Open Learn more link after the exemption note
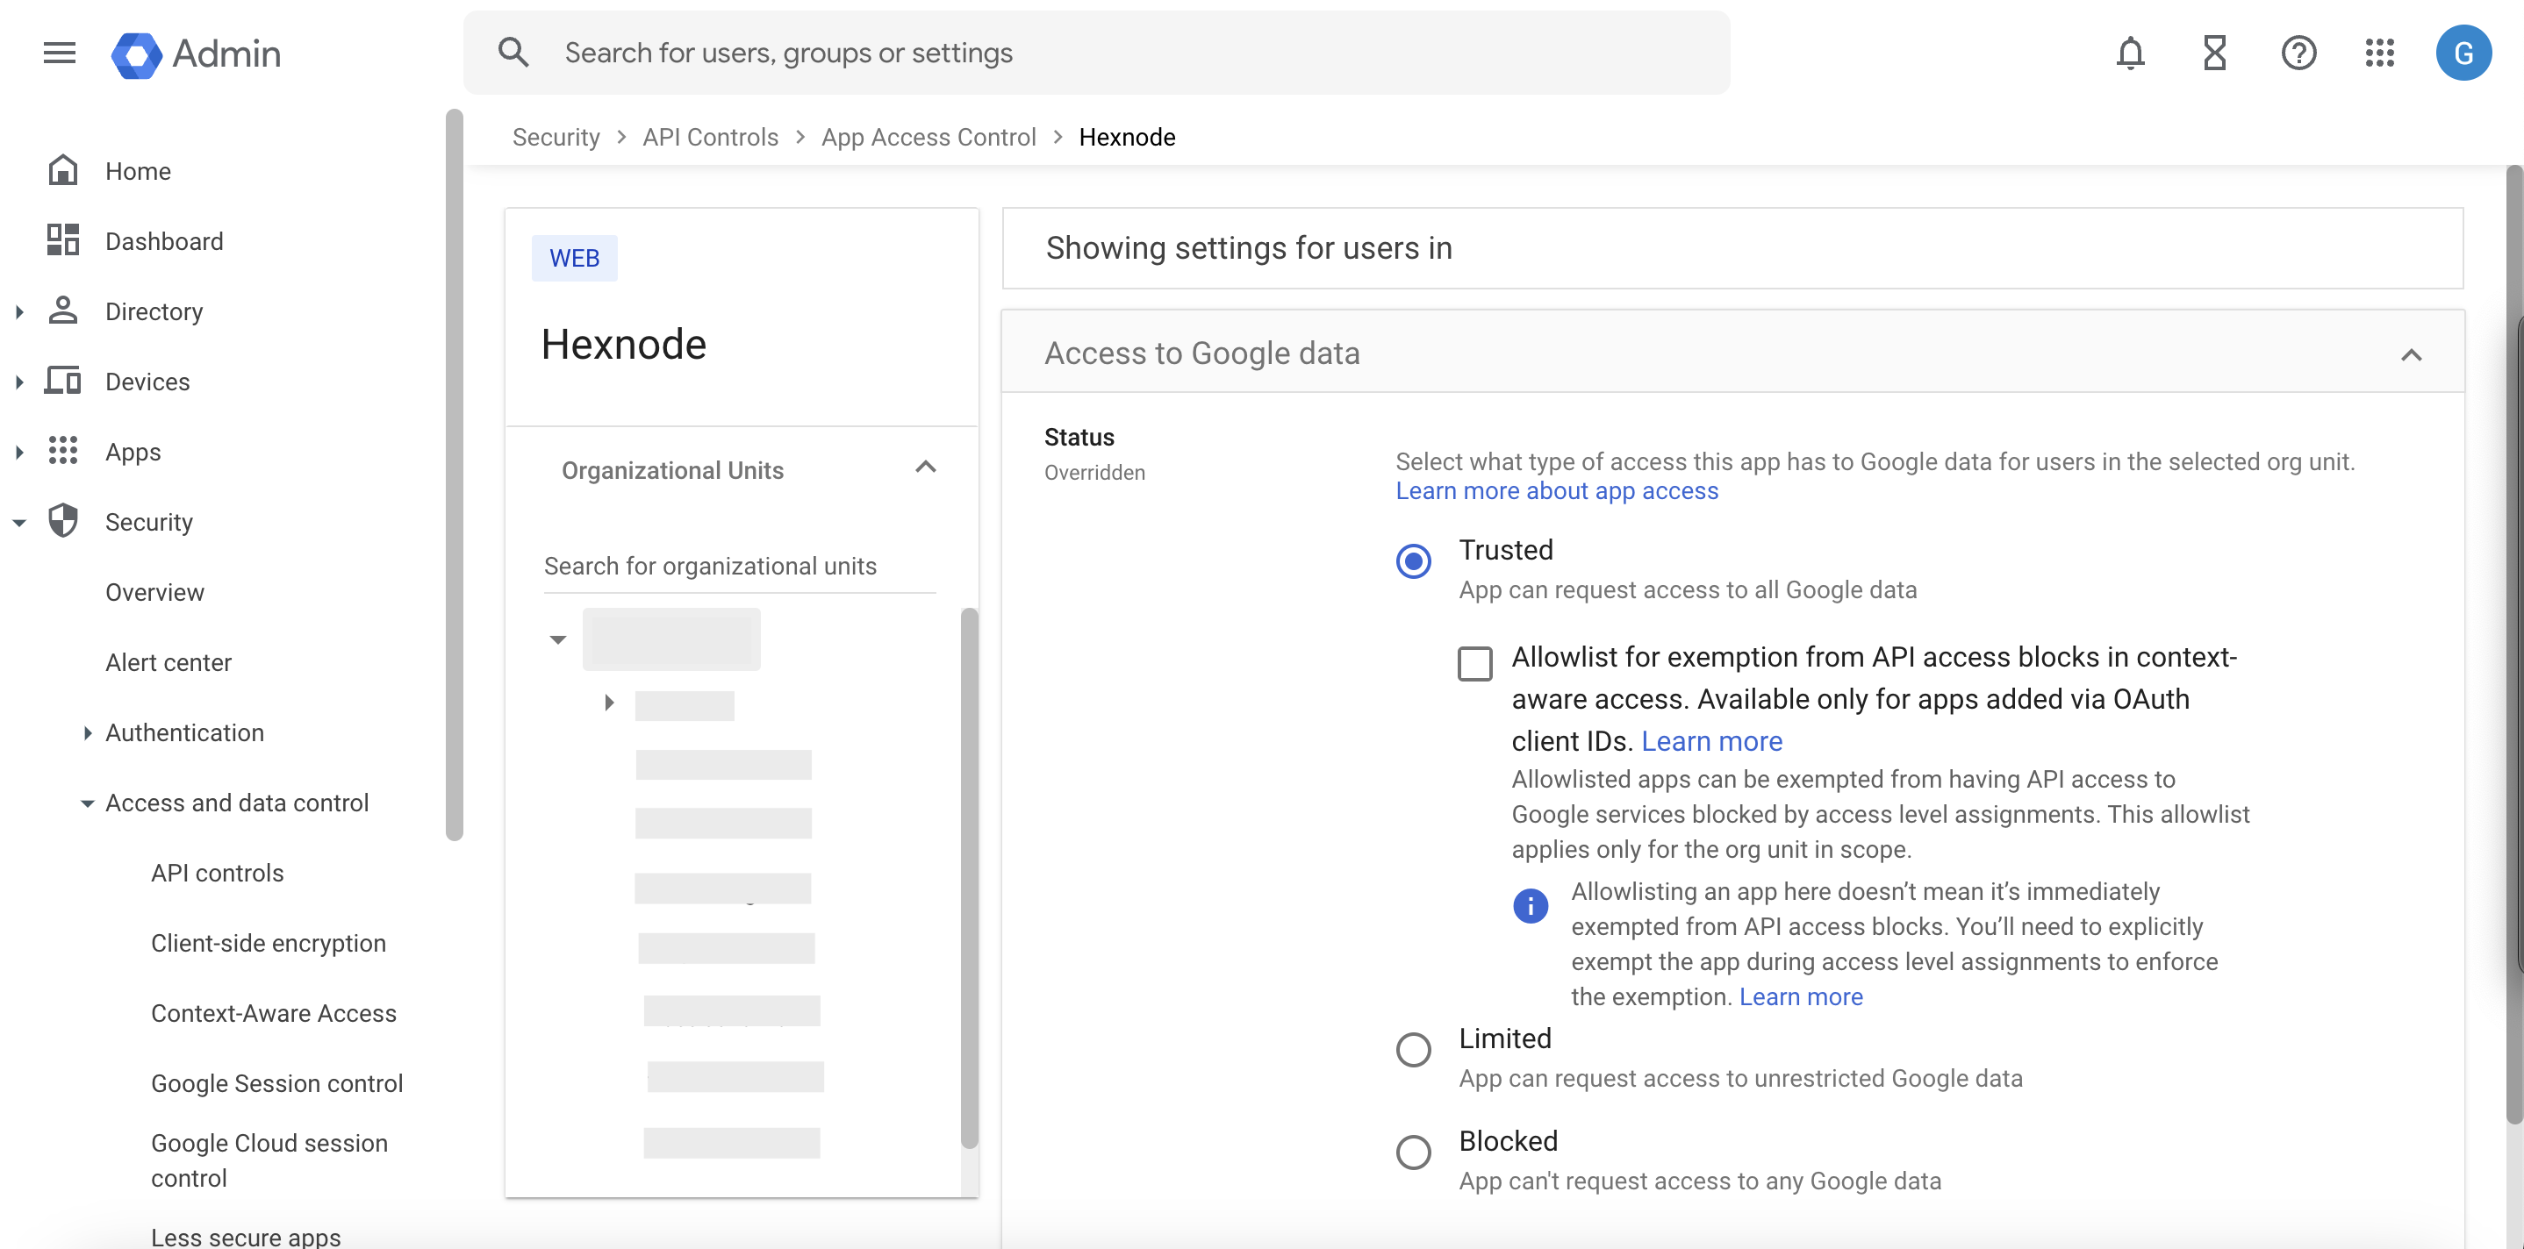Screen dimensions: 2524x1249 (1801, 997)
